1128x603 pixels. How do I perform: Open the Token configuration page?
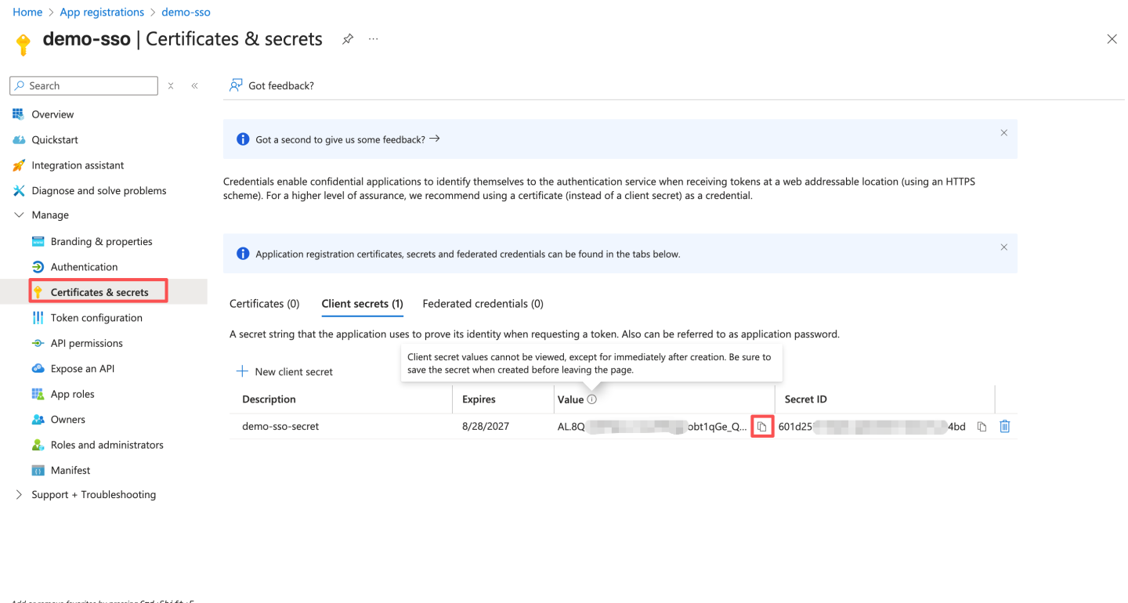(96, 318)
